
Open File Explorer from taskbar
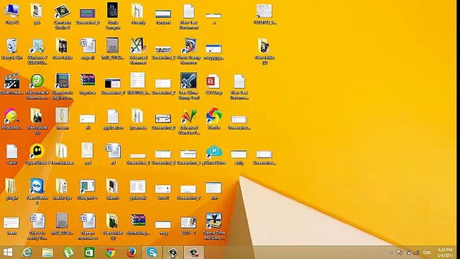click(47, 253)
